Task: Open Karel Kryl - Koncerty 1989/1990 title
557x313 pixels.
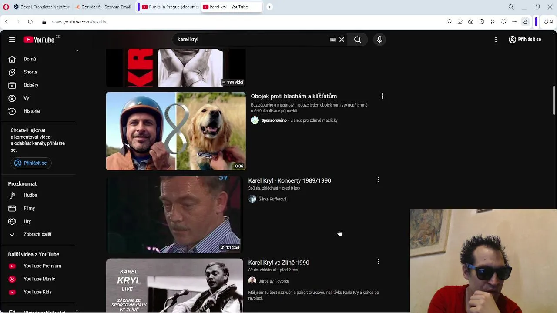Action: 289,180
